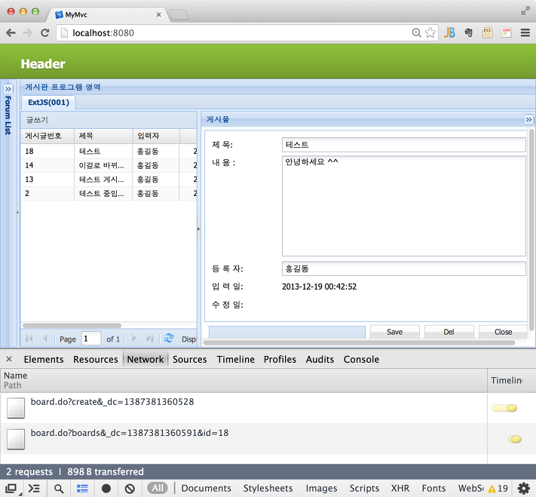Screen dimensions: 536x497
Task: Select the ExtJS(001) tab
Action: point(48,103)
